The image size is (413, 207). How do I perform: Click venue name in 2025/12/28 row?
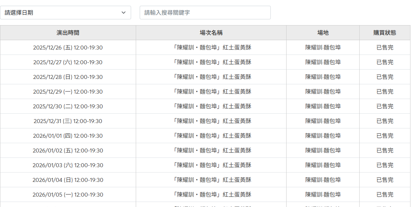point(323,77)
